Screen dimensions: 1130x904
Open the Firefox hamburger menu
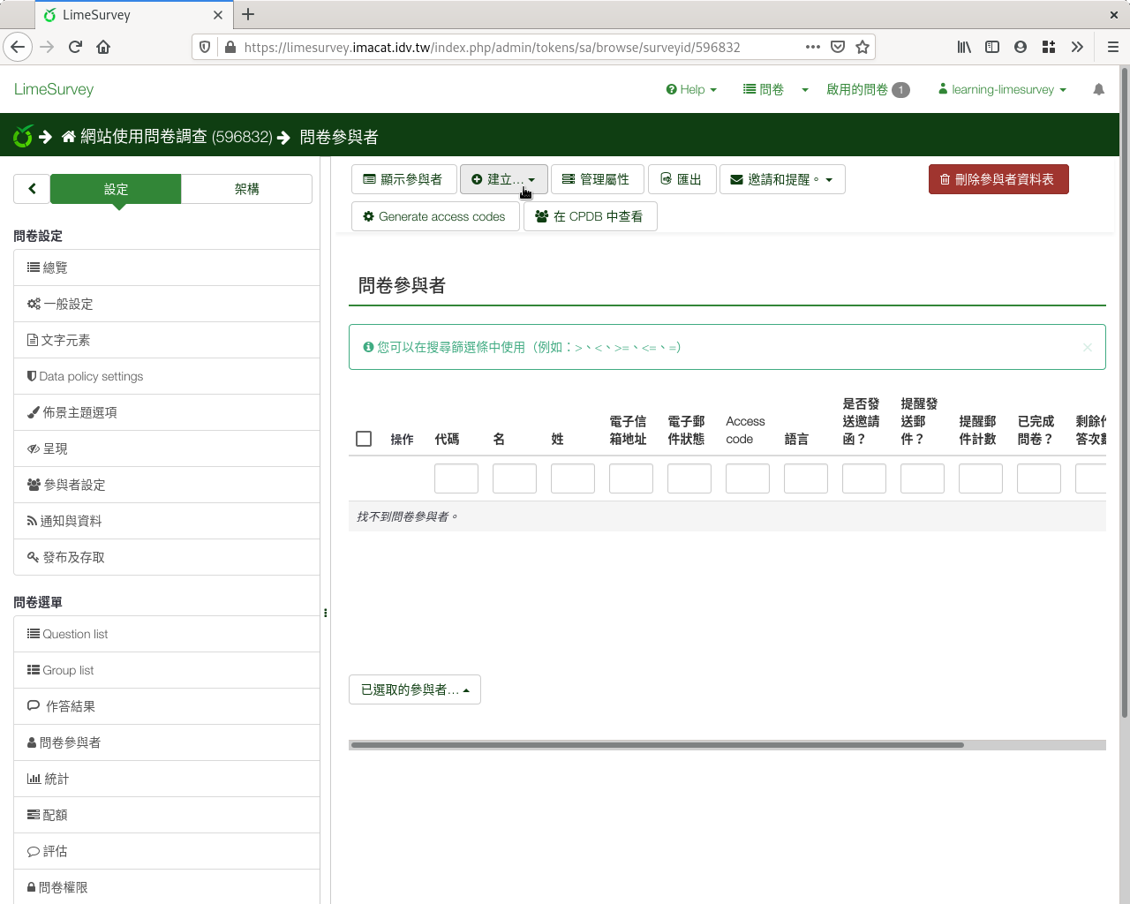coord(1112,47)
